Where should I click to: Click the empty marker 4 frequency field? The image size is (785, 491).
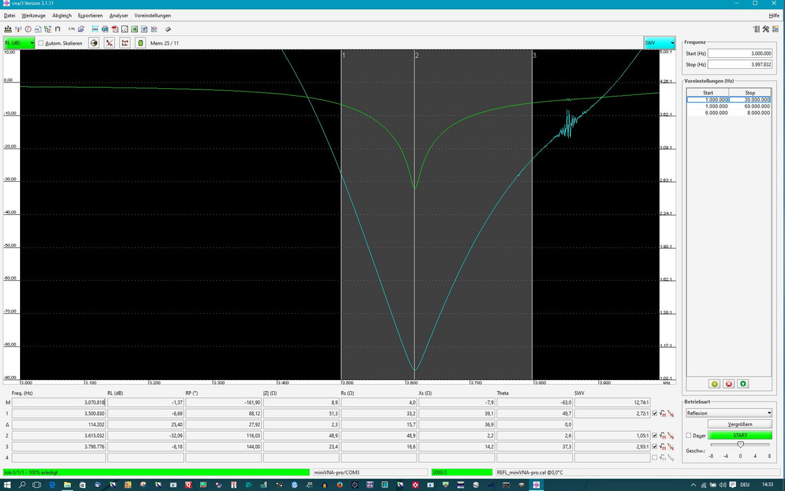59,457
